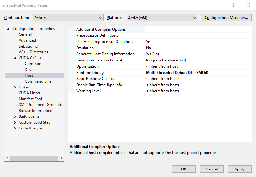Select the Configuration Properties root label

(x=34, y=29)
